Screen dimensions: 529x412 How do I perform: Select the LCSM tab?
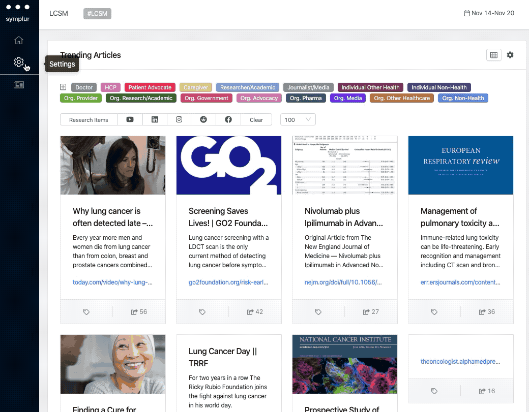coord(58,14)
